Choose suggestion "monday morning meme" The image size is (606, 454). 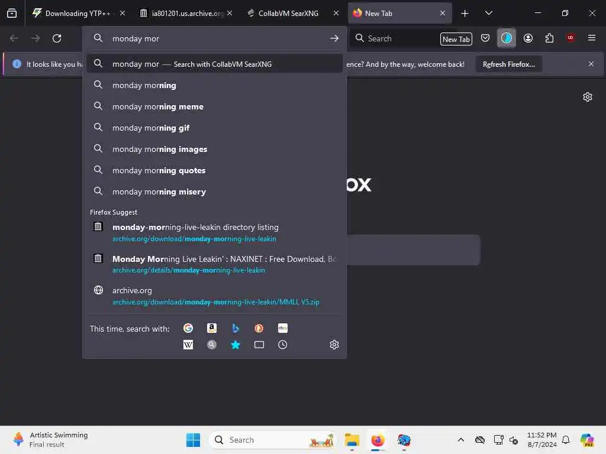coord(214,106)
